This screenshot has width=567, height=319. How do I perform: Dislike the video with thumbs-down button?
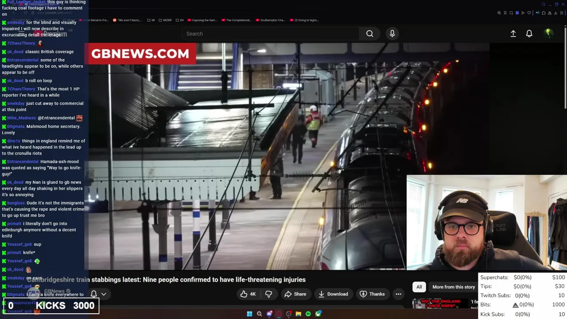268,294
